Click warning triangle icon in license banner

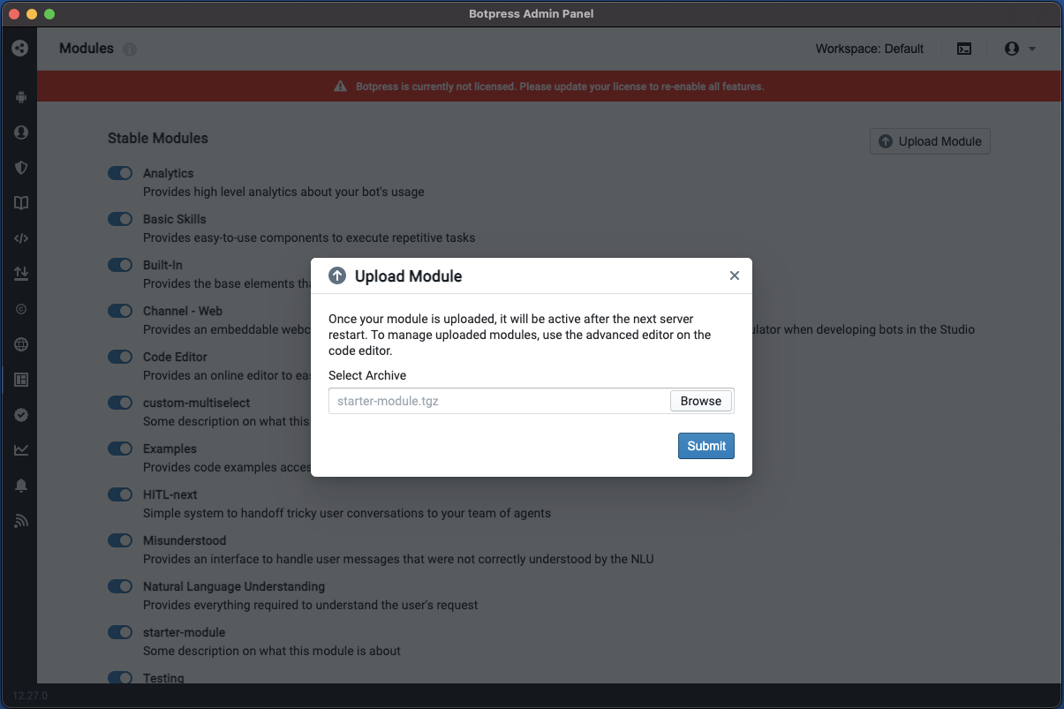(x=340, y=87)
